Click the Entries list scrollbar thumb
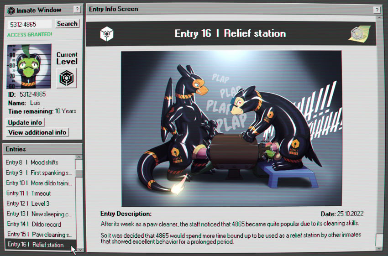The width and height of the screenshot is (388, 256). (x=79, y=173)
